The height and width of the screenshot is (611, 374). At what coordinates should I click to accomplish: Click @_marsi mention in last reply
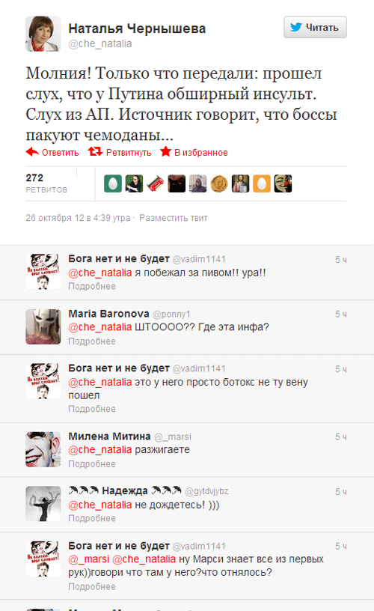coord(89,559)
